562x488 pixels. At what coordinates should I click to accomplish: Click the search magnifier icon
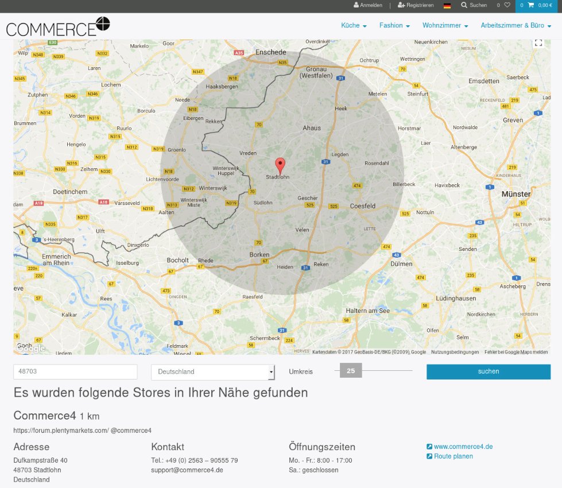[x=464, y=5]
